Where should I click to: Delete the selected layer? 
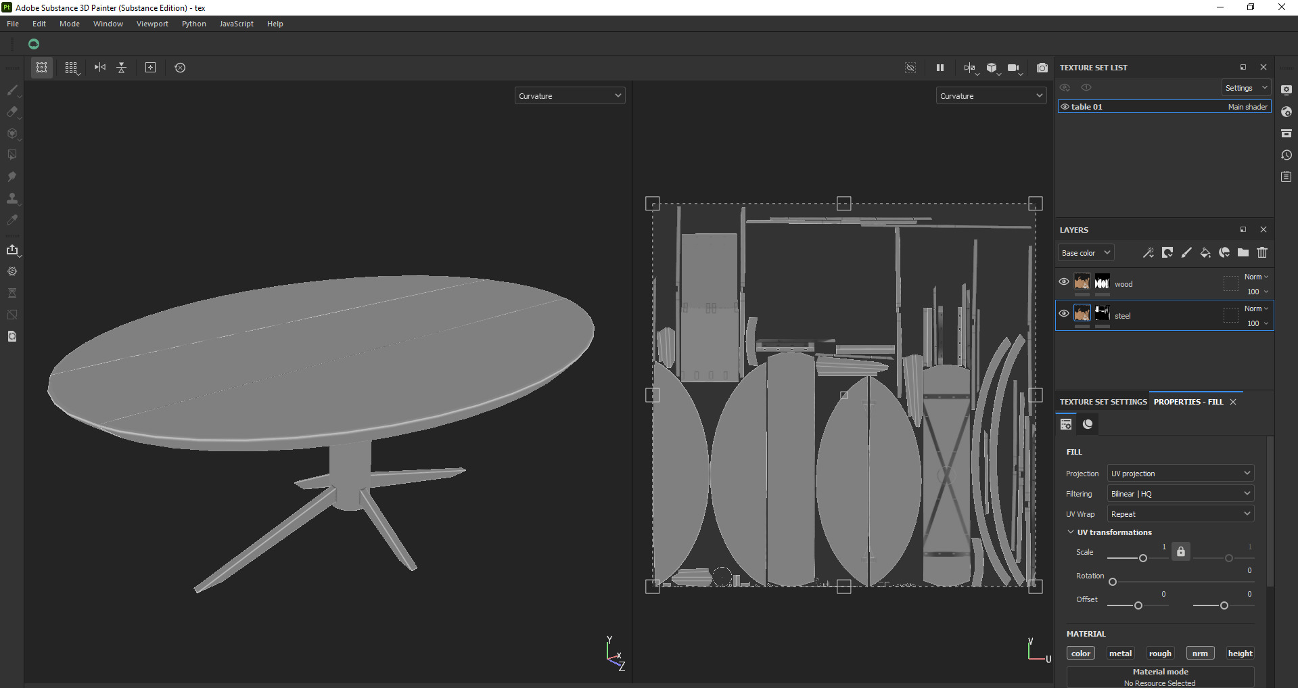pyautogui.click(x=1262, y=252)
